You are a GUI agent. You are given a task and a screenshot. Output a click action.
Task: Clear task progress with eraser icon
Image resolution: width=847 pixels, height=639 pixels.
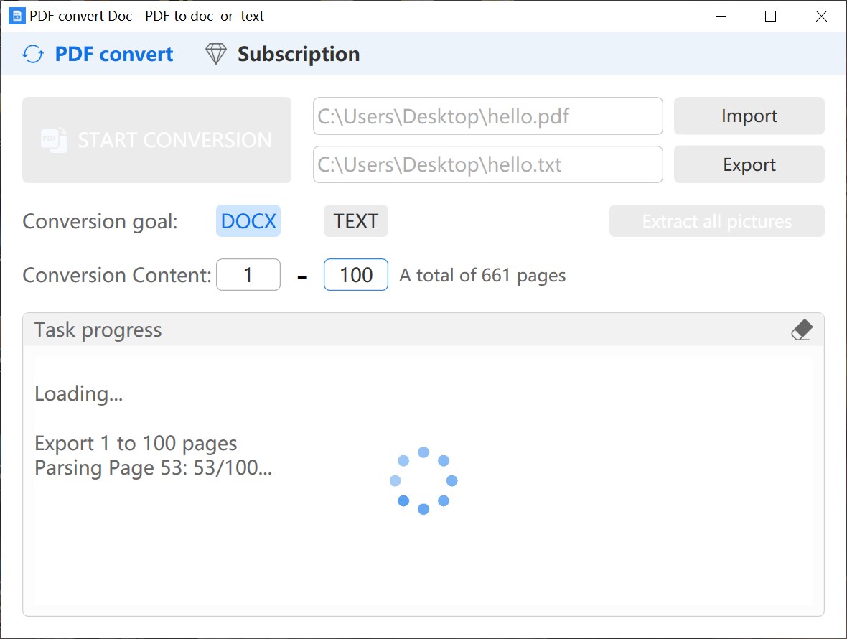point(801,330)
